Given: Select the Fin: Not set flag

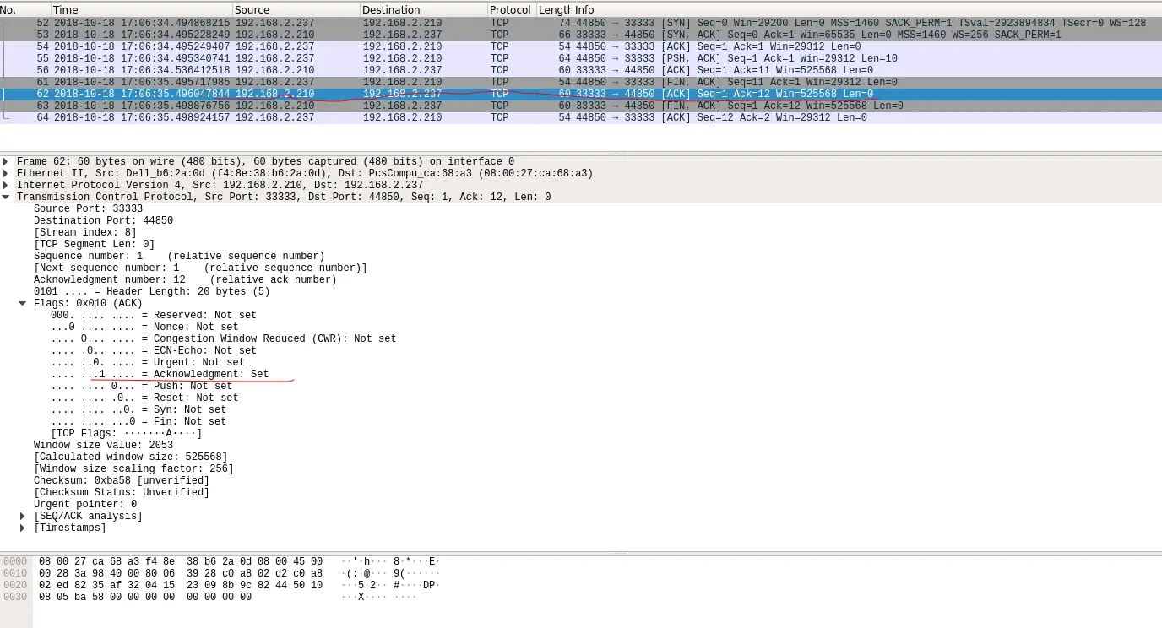Looking at the screenshot, I should [138, 421].
